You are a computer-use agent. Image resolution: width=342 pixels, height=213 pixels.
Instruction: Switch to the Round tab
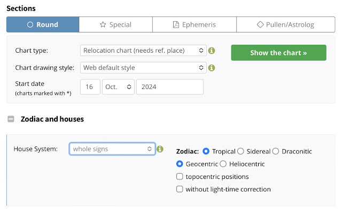point(43,24)
